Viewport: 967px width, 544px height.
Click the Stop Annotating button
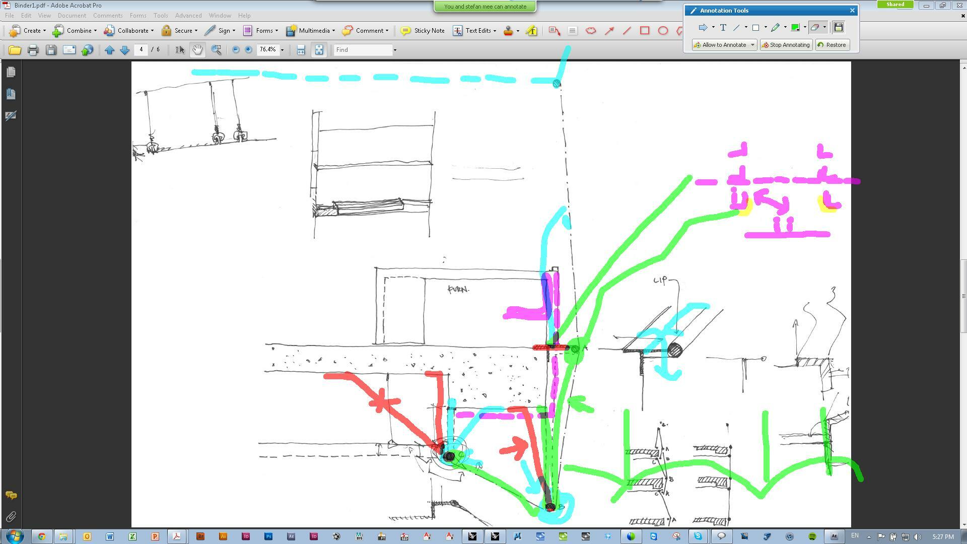point(786,45)
